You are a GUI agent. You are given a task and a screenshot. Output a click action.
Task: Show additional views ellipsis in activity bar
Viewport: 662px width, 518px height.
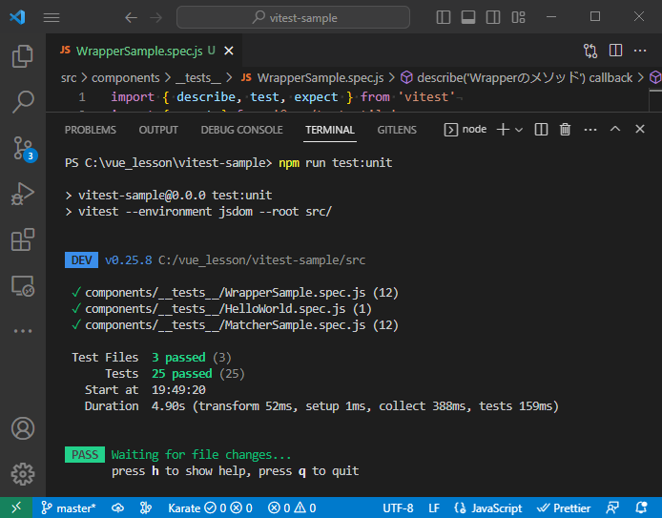(22, 331)
